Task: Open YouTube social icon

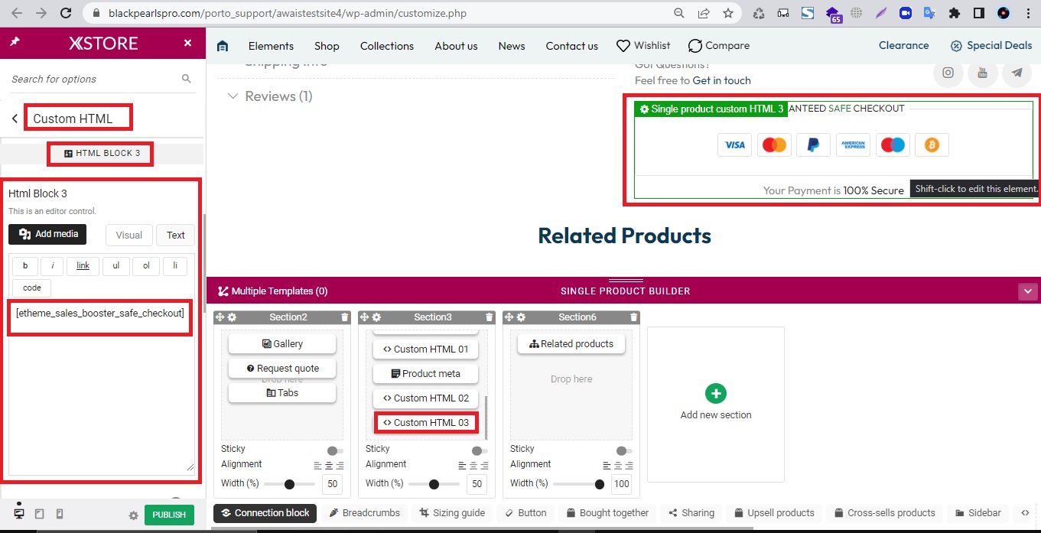Action: point(982,73)
